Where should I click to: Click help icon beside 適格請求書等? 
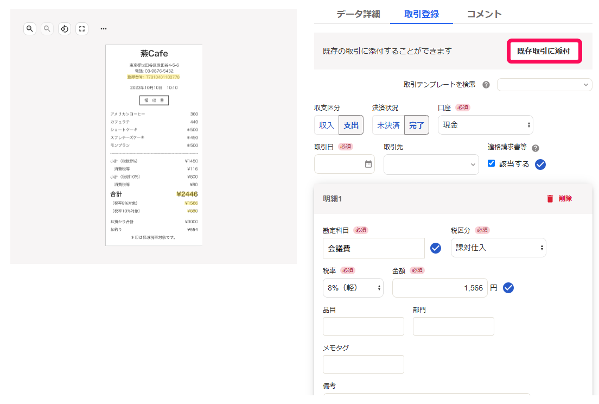pos(536,148)
